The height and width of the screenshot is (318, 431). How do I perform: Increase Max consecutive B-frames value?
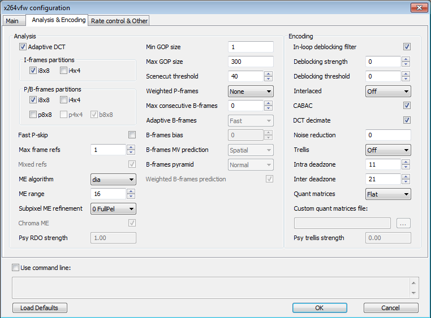coord(268,103)
